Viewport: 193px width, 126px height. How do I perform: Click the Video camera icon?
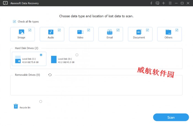[x=80, y=32]
